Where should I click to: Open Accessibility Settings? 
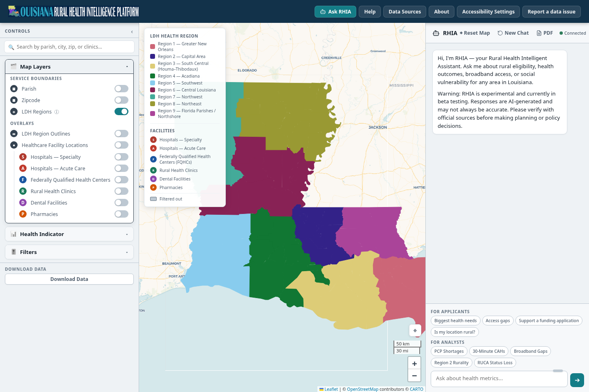pyautogui.click(x=488, y=11)
